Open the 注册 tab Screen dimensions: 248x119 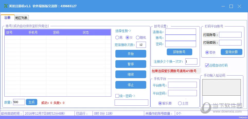click(x=7, y=17)
